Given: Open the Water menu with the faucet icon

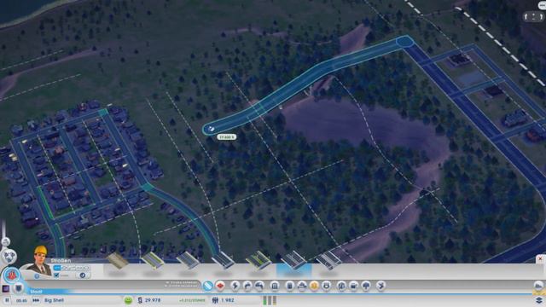Looking at the screenshot, I should (x=247, y=286).
